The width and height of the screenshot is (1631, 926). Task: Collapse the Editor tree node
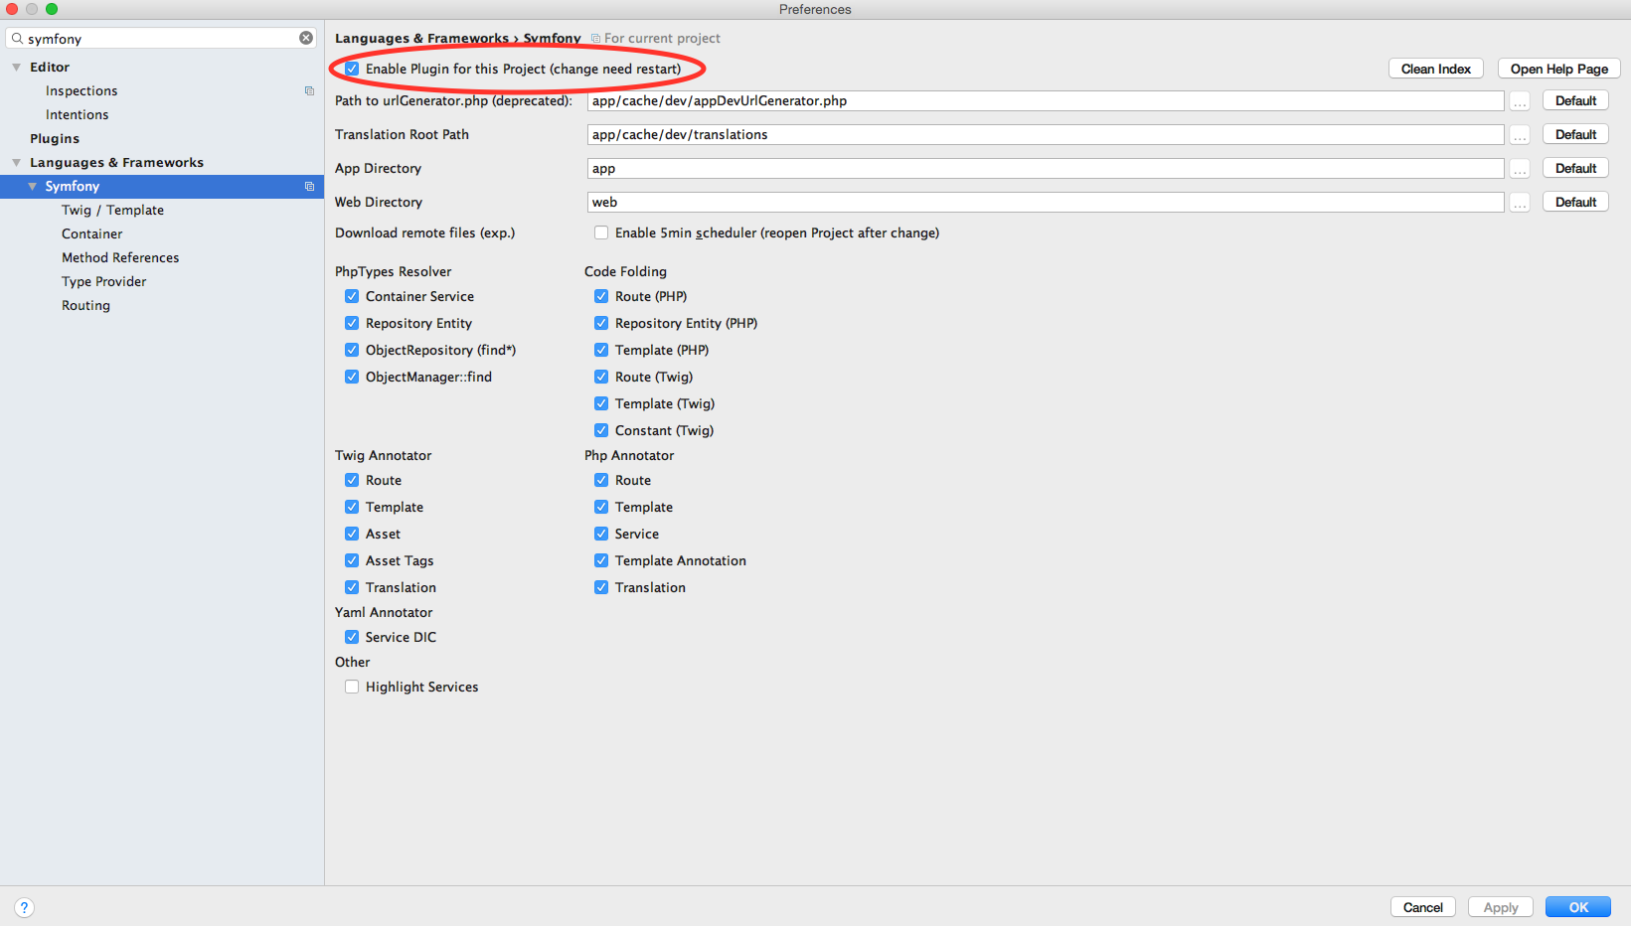(16, 67)
